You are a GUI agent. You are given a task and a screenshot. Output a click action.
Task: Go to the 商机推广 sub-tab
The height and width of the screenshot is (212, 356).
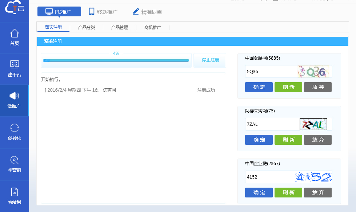[x=153, y=27]
